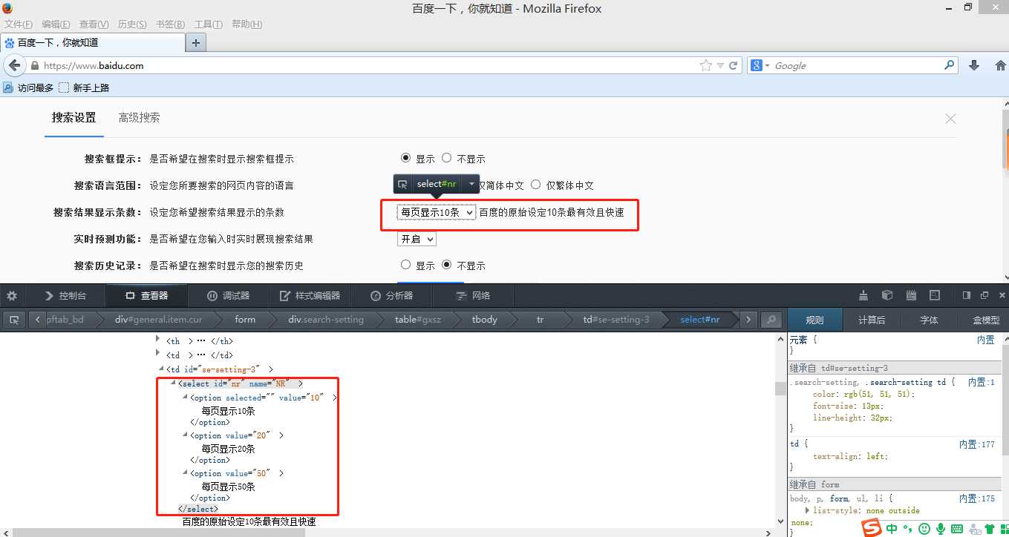1009x537 pixels.
Task: Open the 盒模型 sidebar tab
Action: [x=986, y=320]
